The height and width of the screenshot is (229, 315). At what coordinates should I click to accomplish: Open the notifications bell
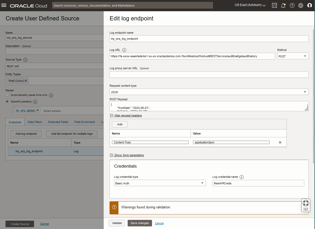283,5
